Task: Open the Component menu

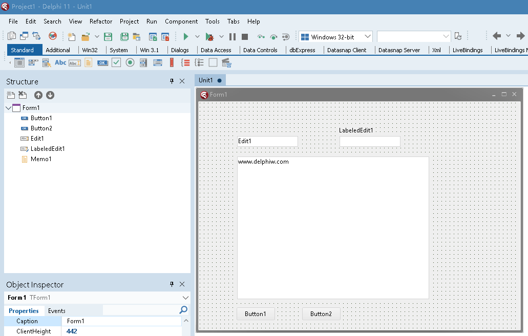Action: (x=181, y=21)
